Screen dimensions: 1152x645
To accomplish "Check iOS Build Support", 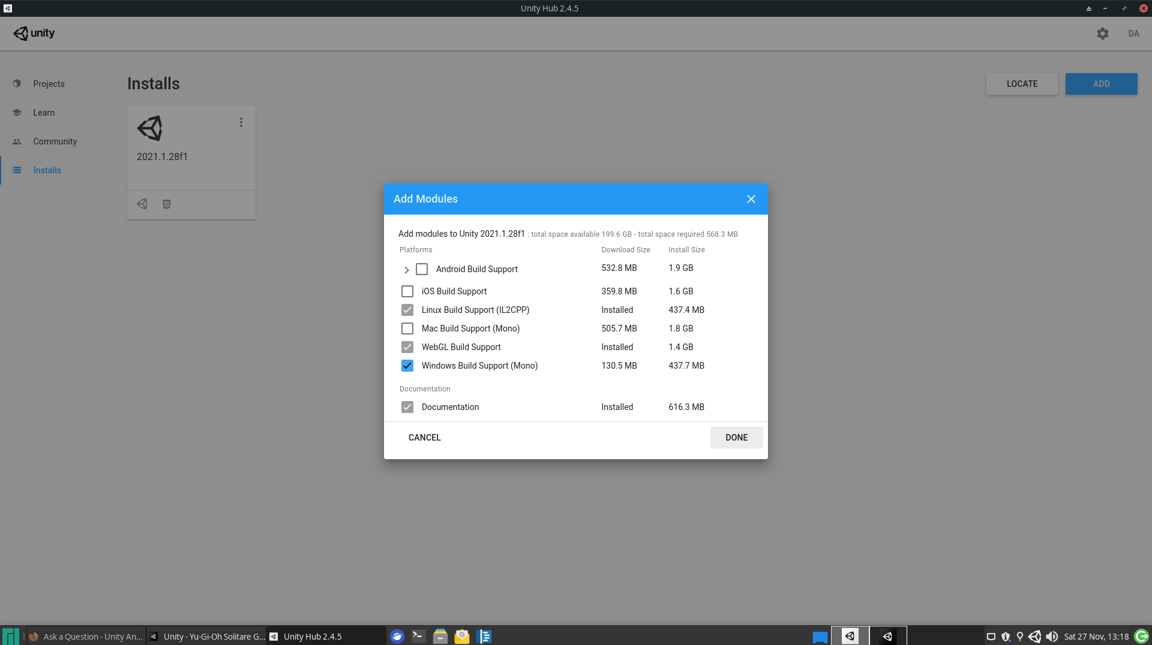I will (407, 291).
